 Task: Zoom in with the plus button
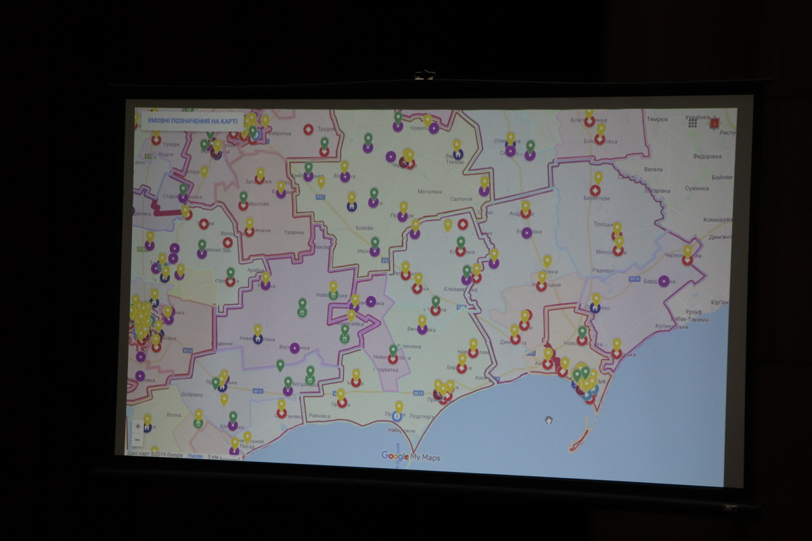click(x=137, y=426)
